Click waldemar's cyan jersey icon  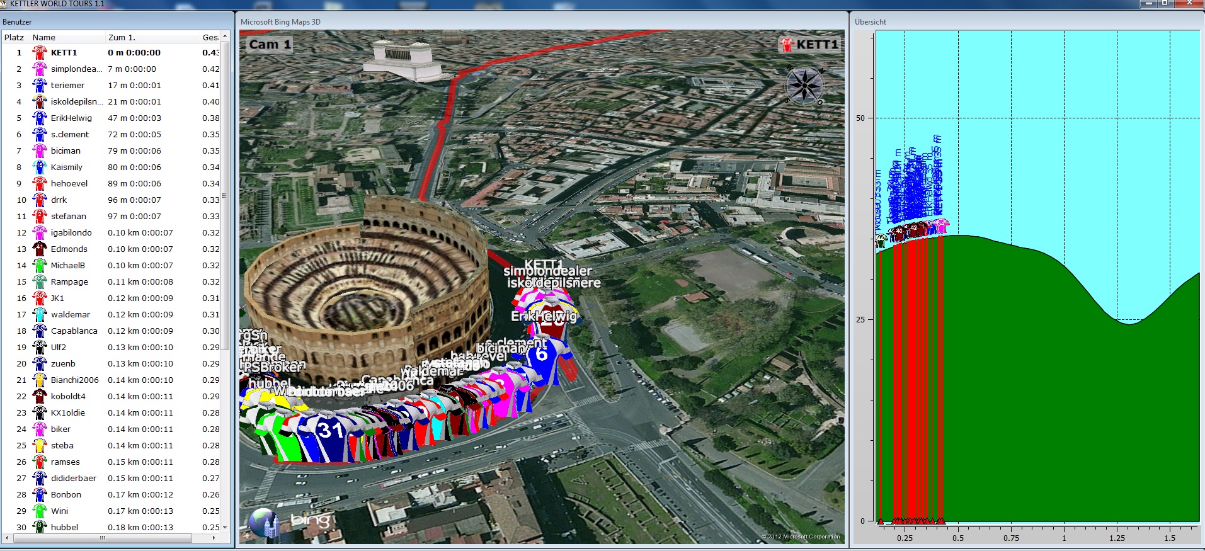[40, 315]
